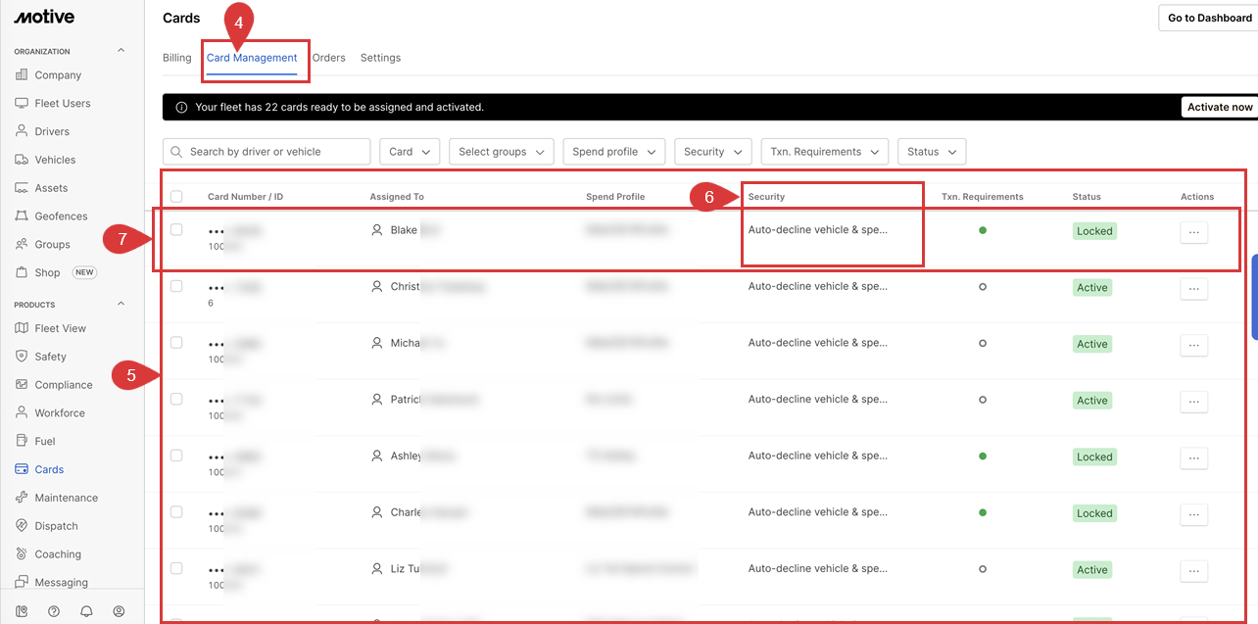Viewport: 1258px width, 624px height.
Task: Select the checkbox for Ashley's card row
Action: pos(176,456)
